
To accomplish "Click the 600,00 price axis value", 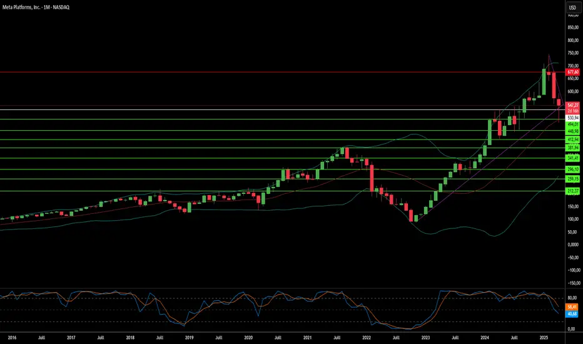I will [x=573, y=91].
